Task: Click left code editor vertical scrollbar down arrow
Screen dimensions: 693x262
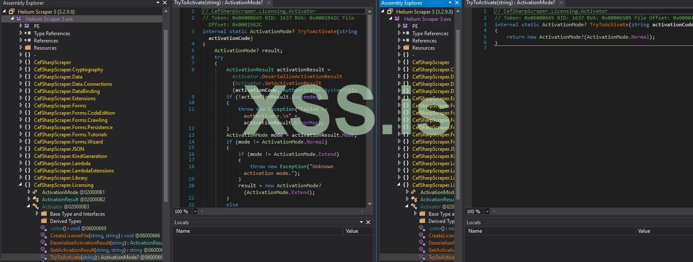Action: tap(369, 204)
